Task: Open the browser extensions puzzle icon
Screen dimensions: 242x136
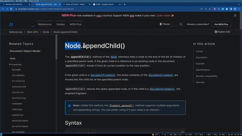Action: [x=227, y=9]
